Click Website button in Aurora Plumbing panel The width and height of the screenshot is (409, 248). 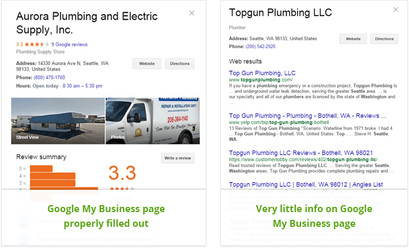tap(147, 63)
